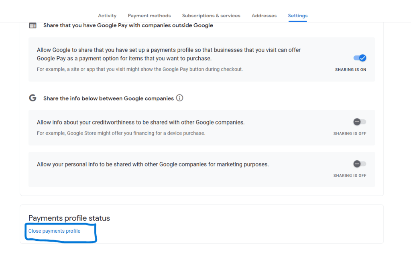411x256 pixels.
Task: Enable marketing purposes personal info sharing
Action: coord(360,164)
